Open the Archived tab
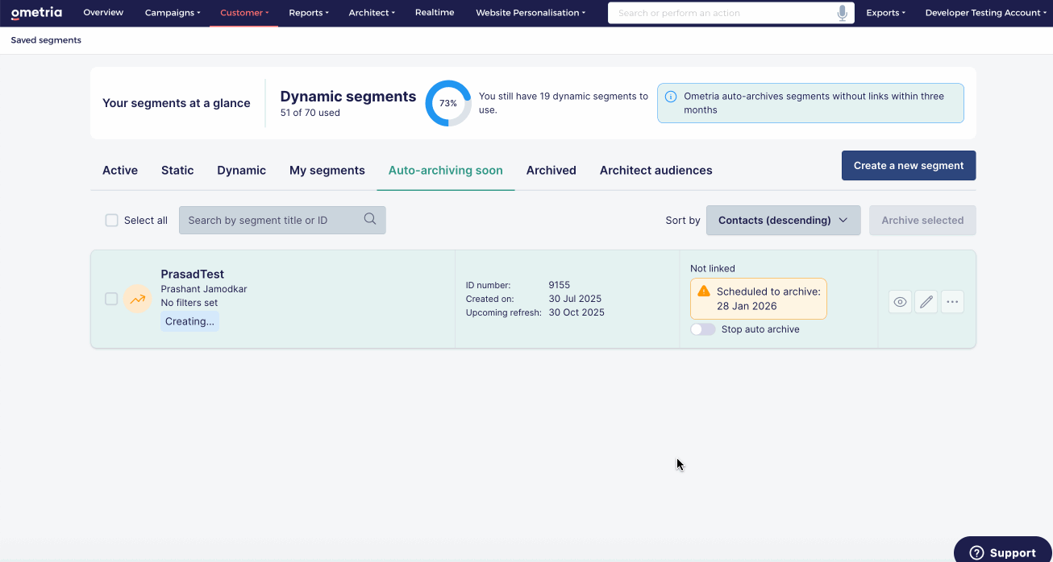Image resolution: width=1053 pixels, height=562 pixels. 551,170
